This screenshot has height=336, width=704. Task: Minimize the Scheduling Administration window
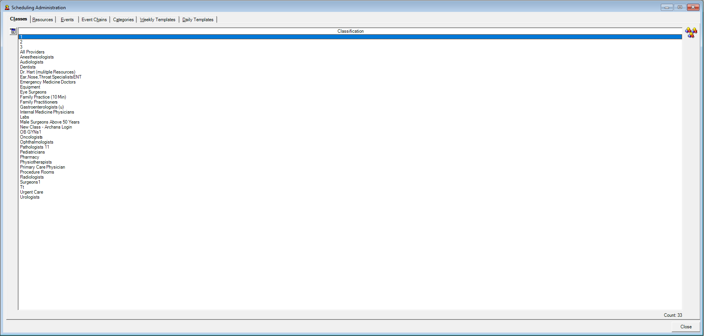(667, 7)
